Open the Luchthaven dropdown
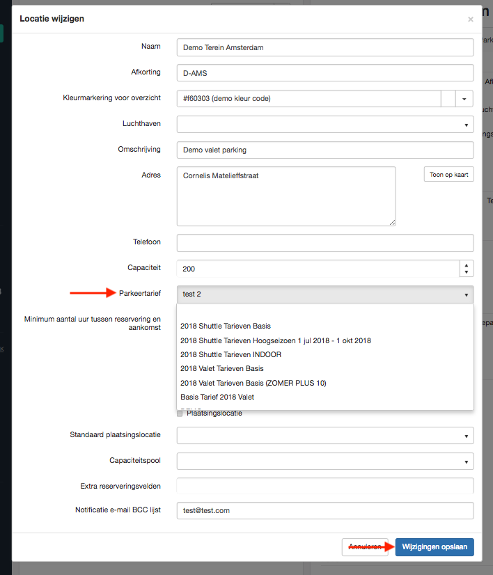Screen dimensions: 493x575 [x=325, y=125]
